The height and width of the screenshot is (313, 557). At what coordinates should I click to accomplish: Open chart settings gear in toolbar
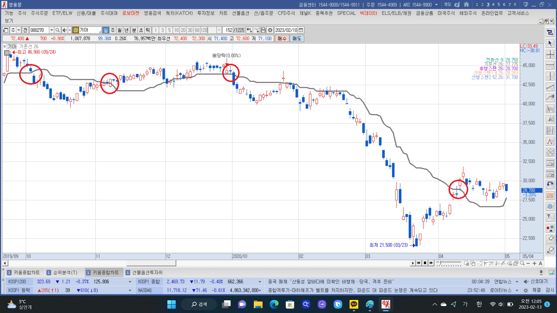[x=270, y=30]
